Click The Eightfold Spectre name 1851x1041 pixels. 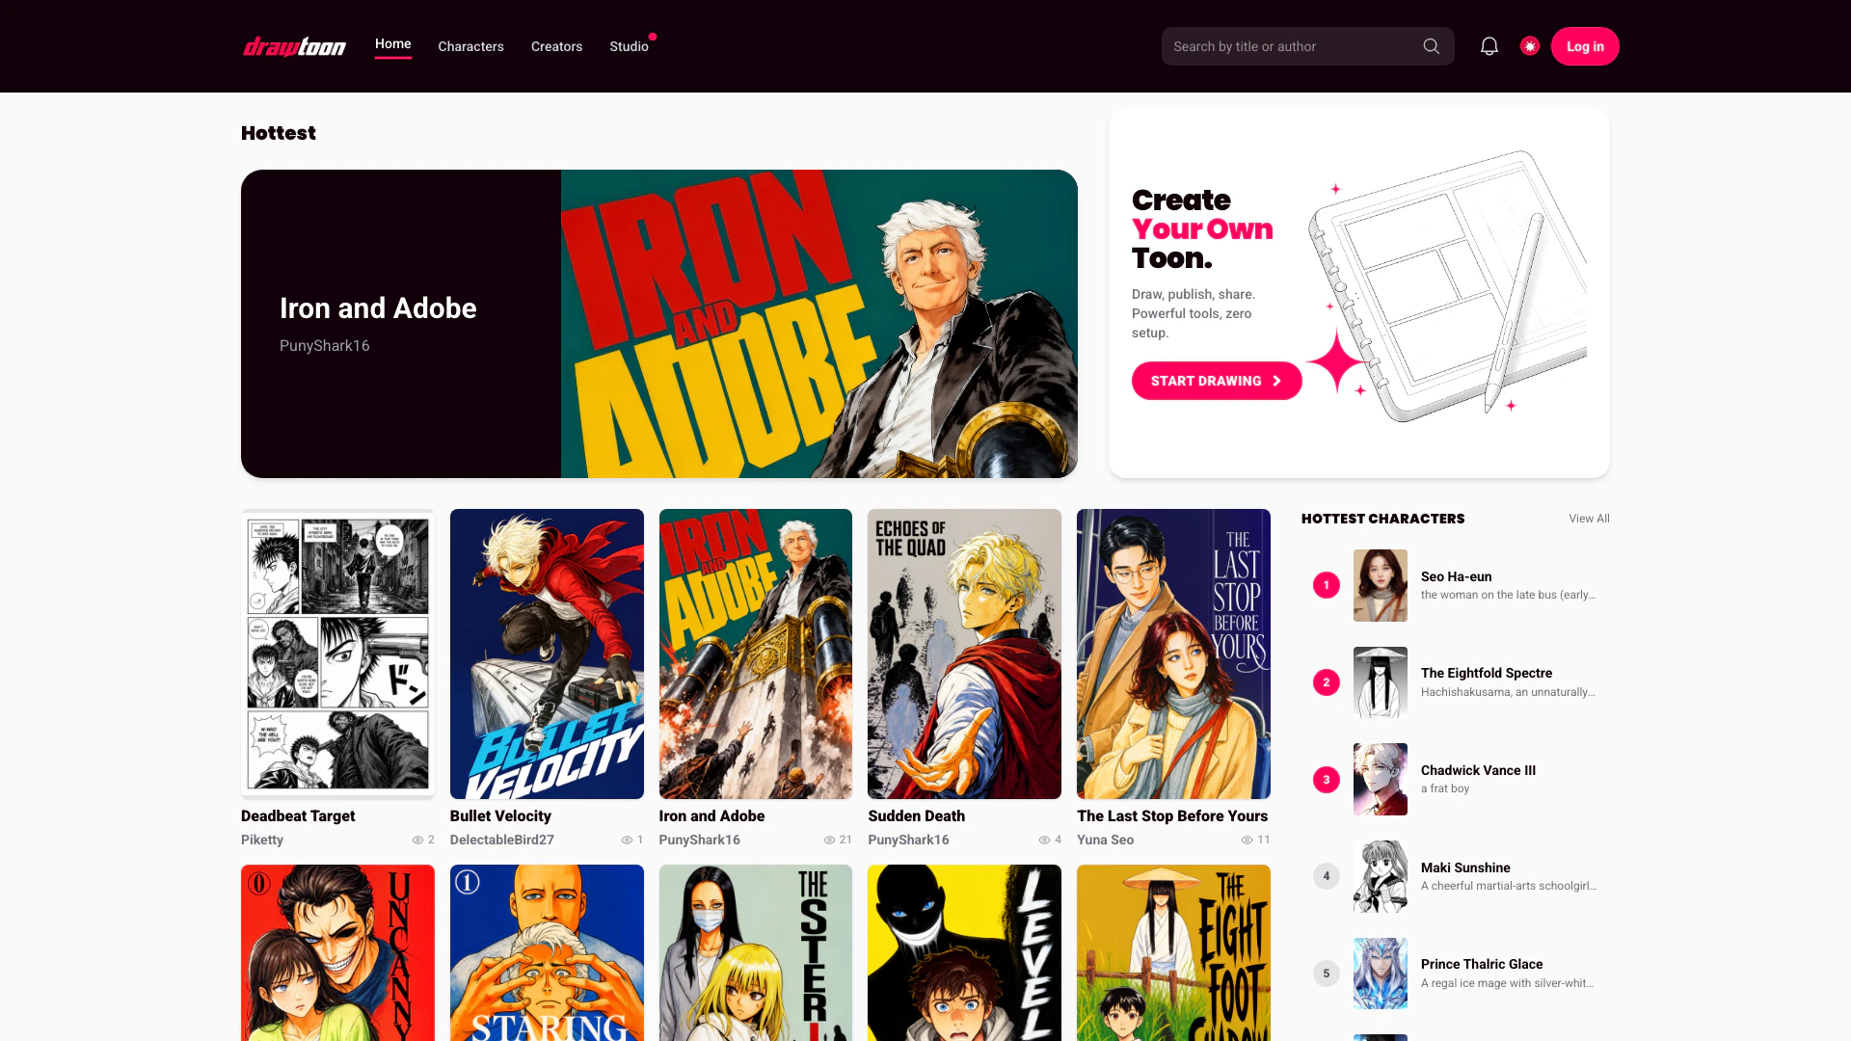(x=1487, y=674)
